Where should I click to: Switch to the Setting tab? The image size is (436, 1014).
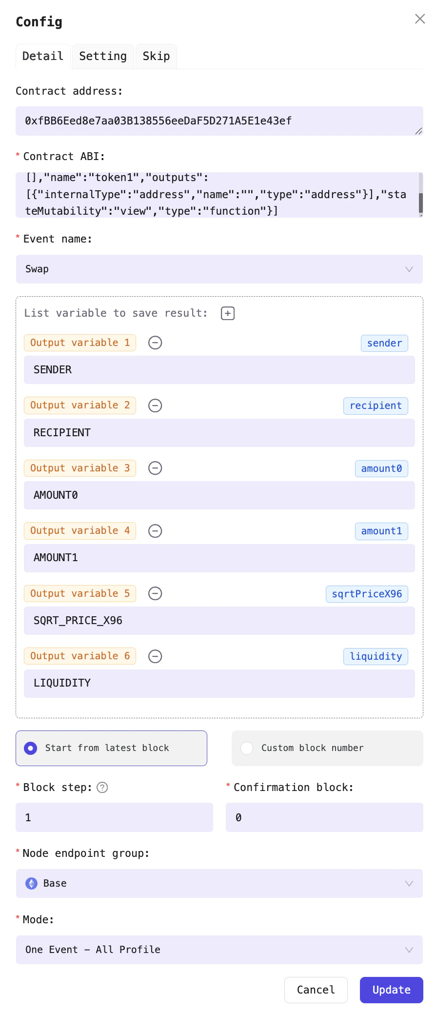(x=102, y=56)
